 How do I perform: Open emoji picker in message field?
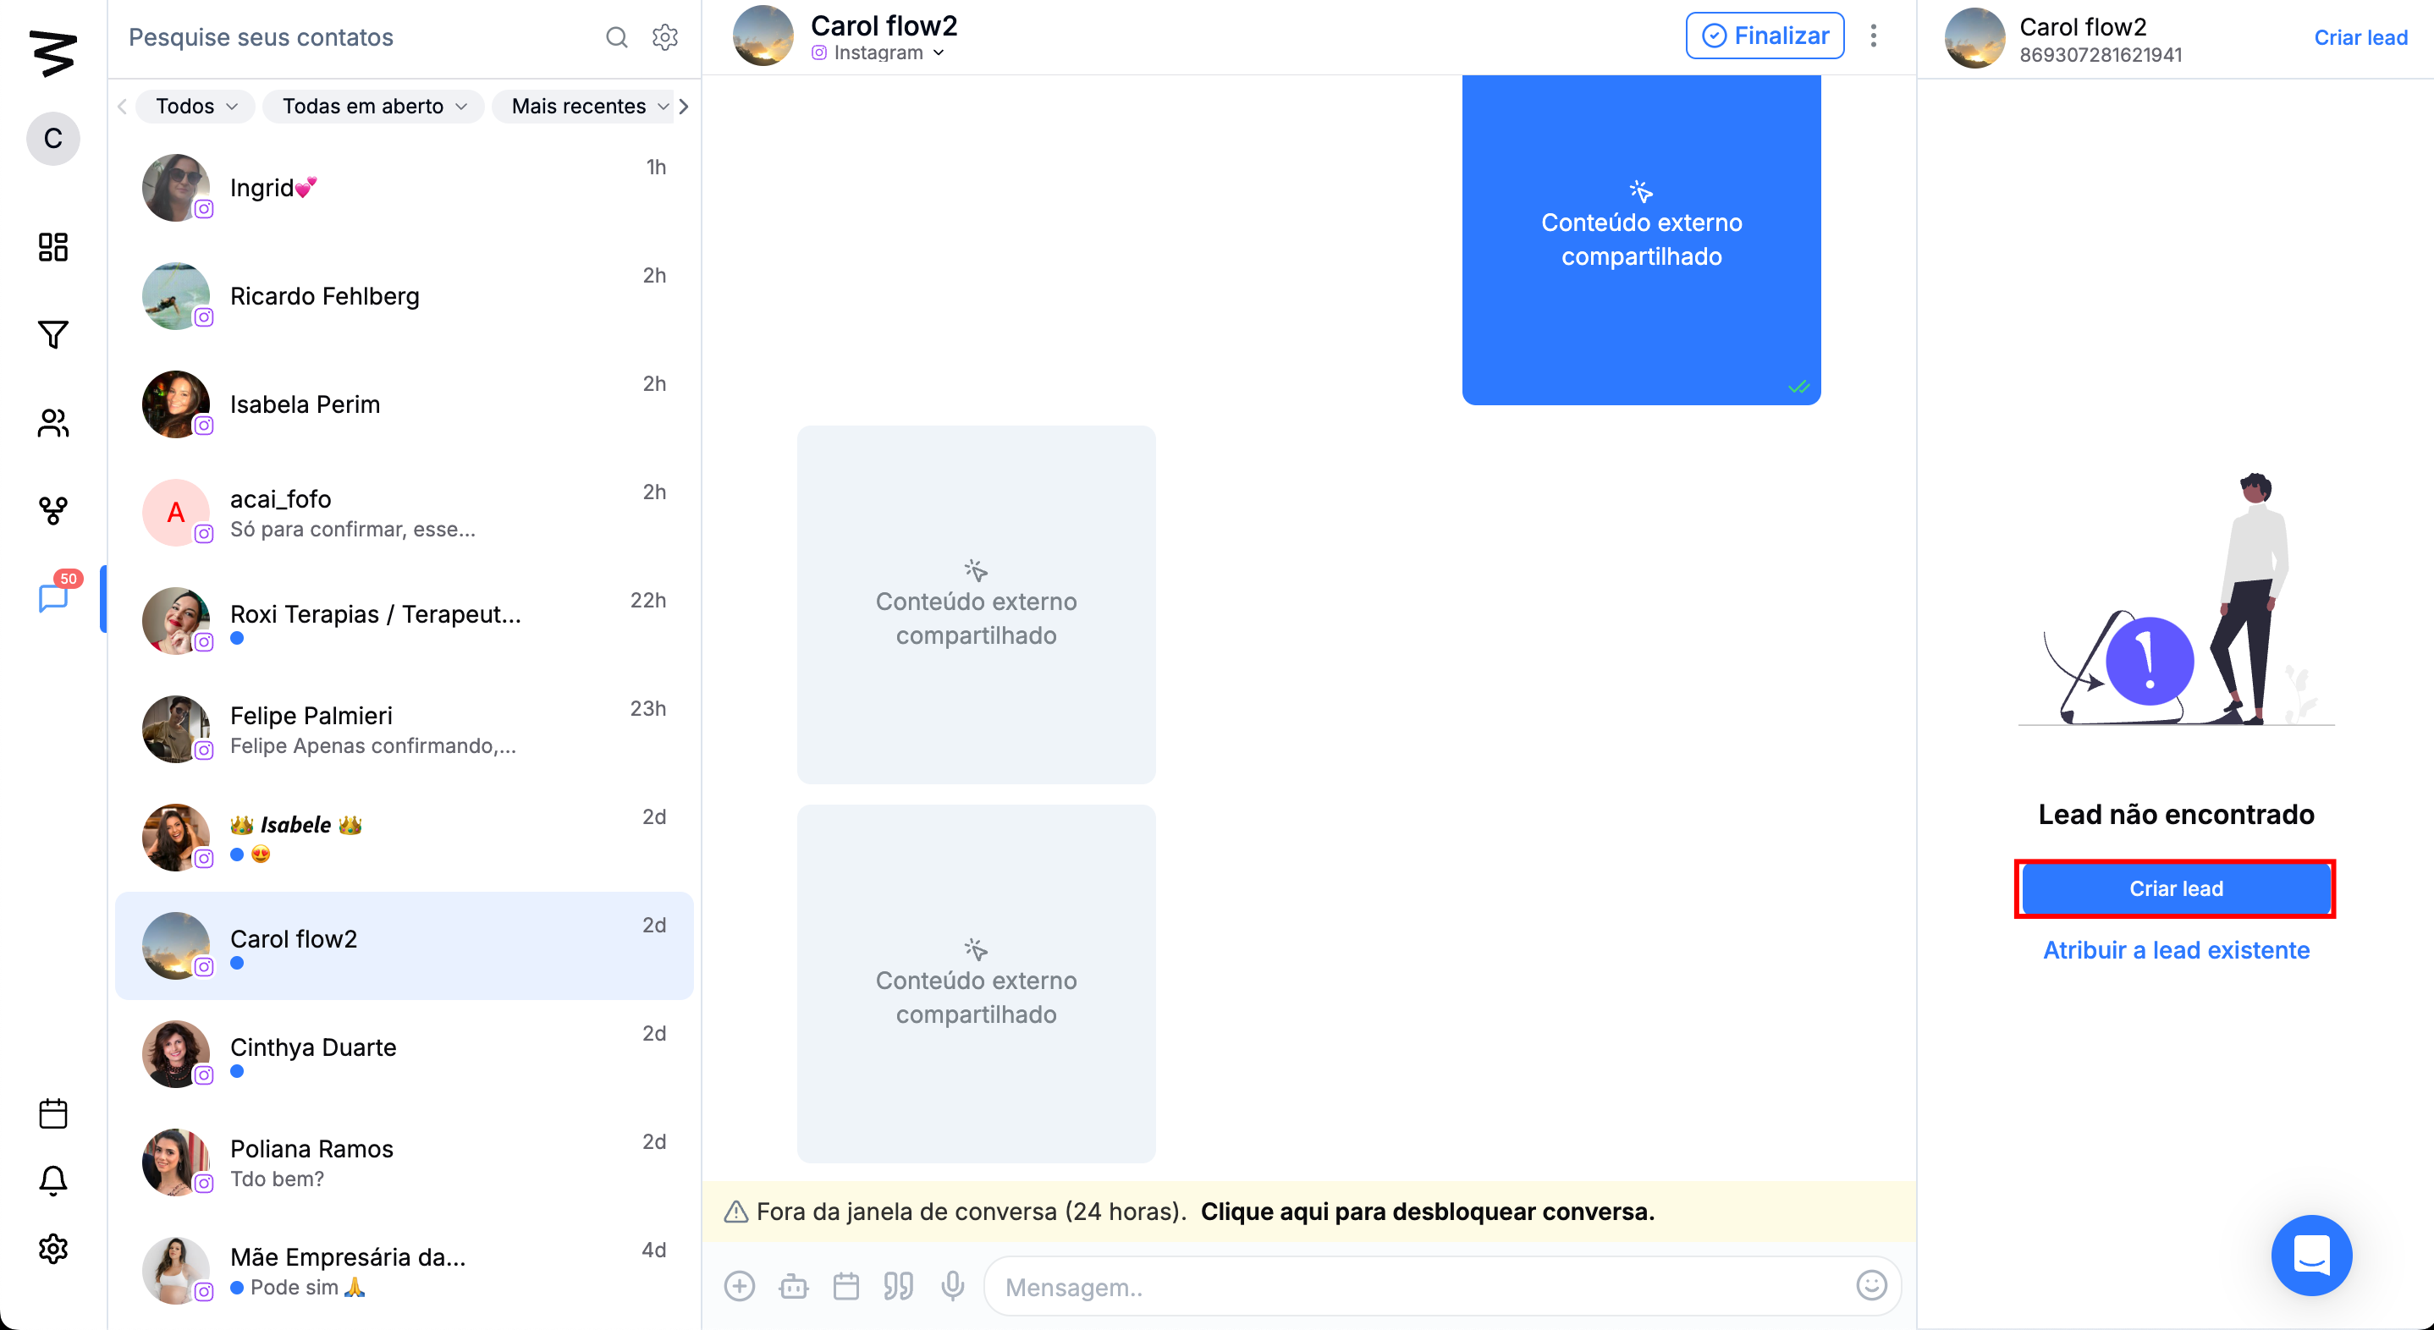point(1871,1286)
